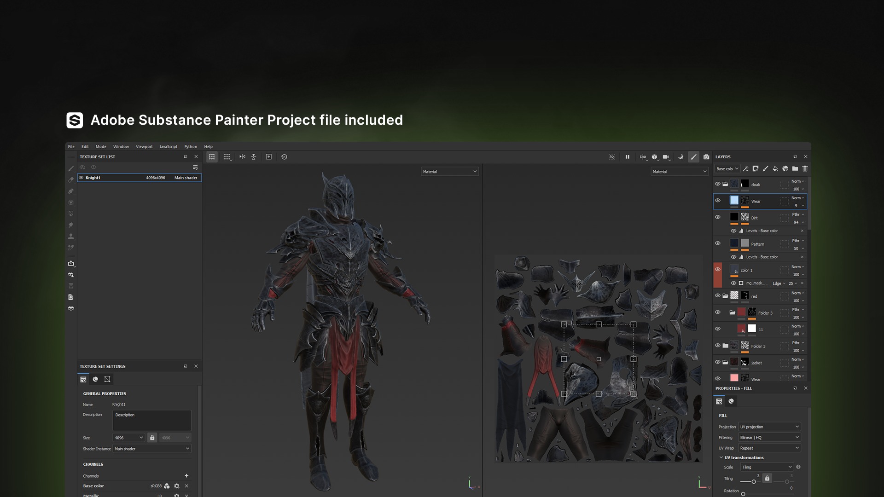This screenshot has width=884, height=497.
Task: Add effect using the magic wand icon
Action: point(746,169)
